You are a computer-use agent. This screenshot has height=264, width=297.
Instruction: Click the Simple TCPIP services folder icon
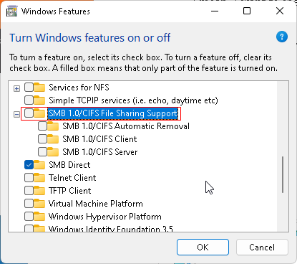pos(39,100)
